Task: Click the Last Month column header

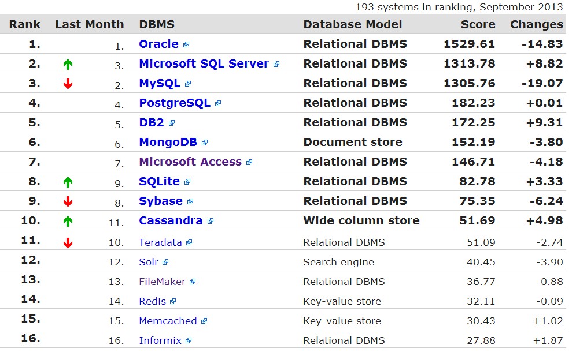Action: click(90, 24)
